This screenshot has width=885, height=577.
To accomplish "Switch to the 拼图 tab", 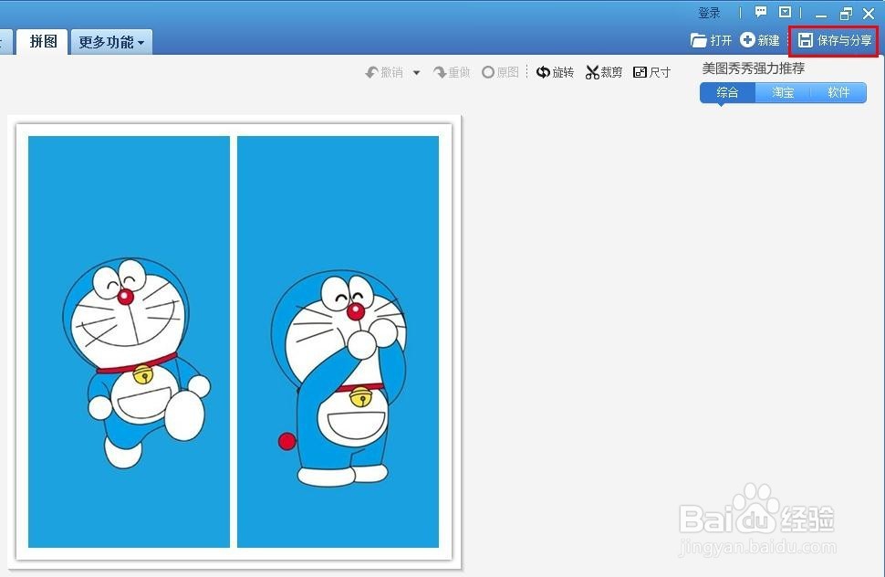I will (x=42, y=42).
